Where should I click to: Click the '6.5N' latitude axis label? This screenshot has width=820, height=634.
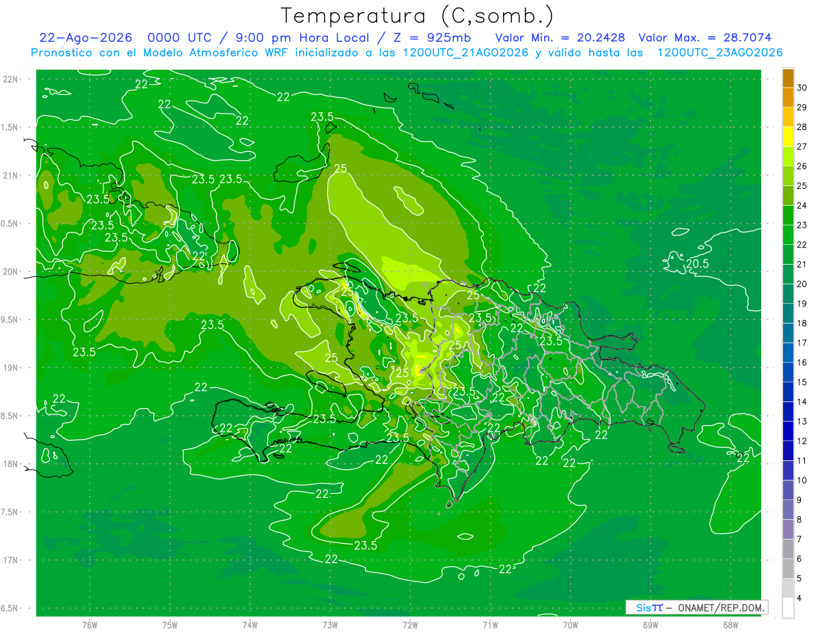pos(10,609)
